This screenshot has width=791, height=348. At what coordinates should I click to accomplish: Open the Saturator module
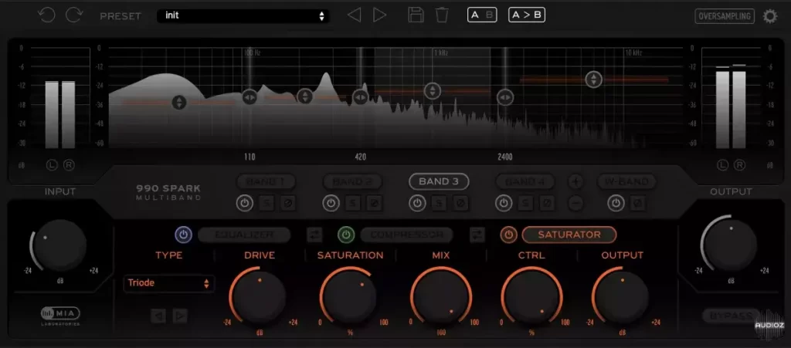pos(569,235)
